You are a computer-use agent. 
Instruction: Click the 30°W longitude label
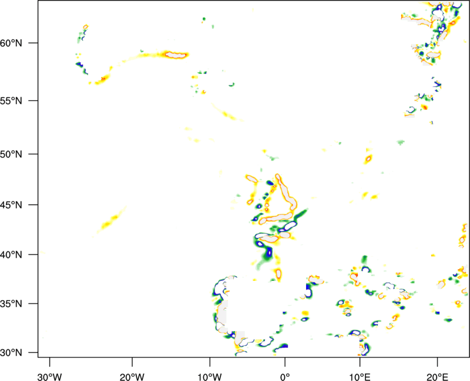(49, 377)
